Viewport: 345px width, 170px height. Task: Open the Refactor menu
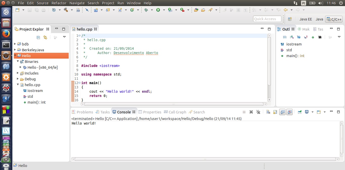[59, 3]
